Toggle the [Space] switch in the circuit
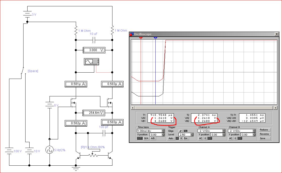This screenshot has height=173, width=282. coord(23,71)
